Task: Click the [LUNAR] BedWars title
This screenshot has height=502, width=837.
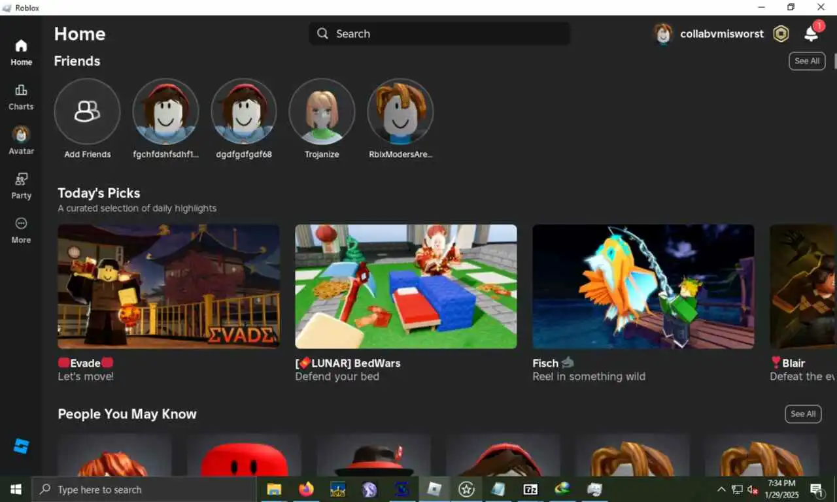Action: click(348, 363)
